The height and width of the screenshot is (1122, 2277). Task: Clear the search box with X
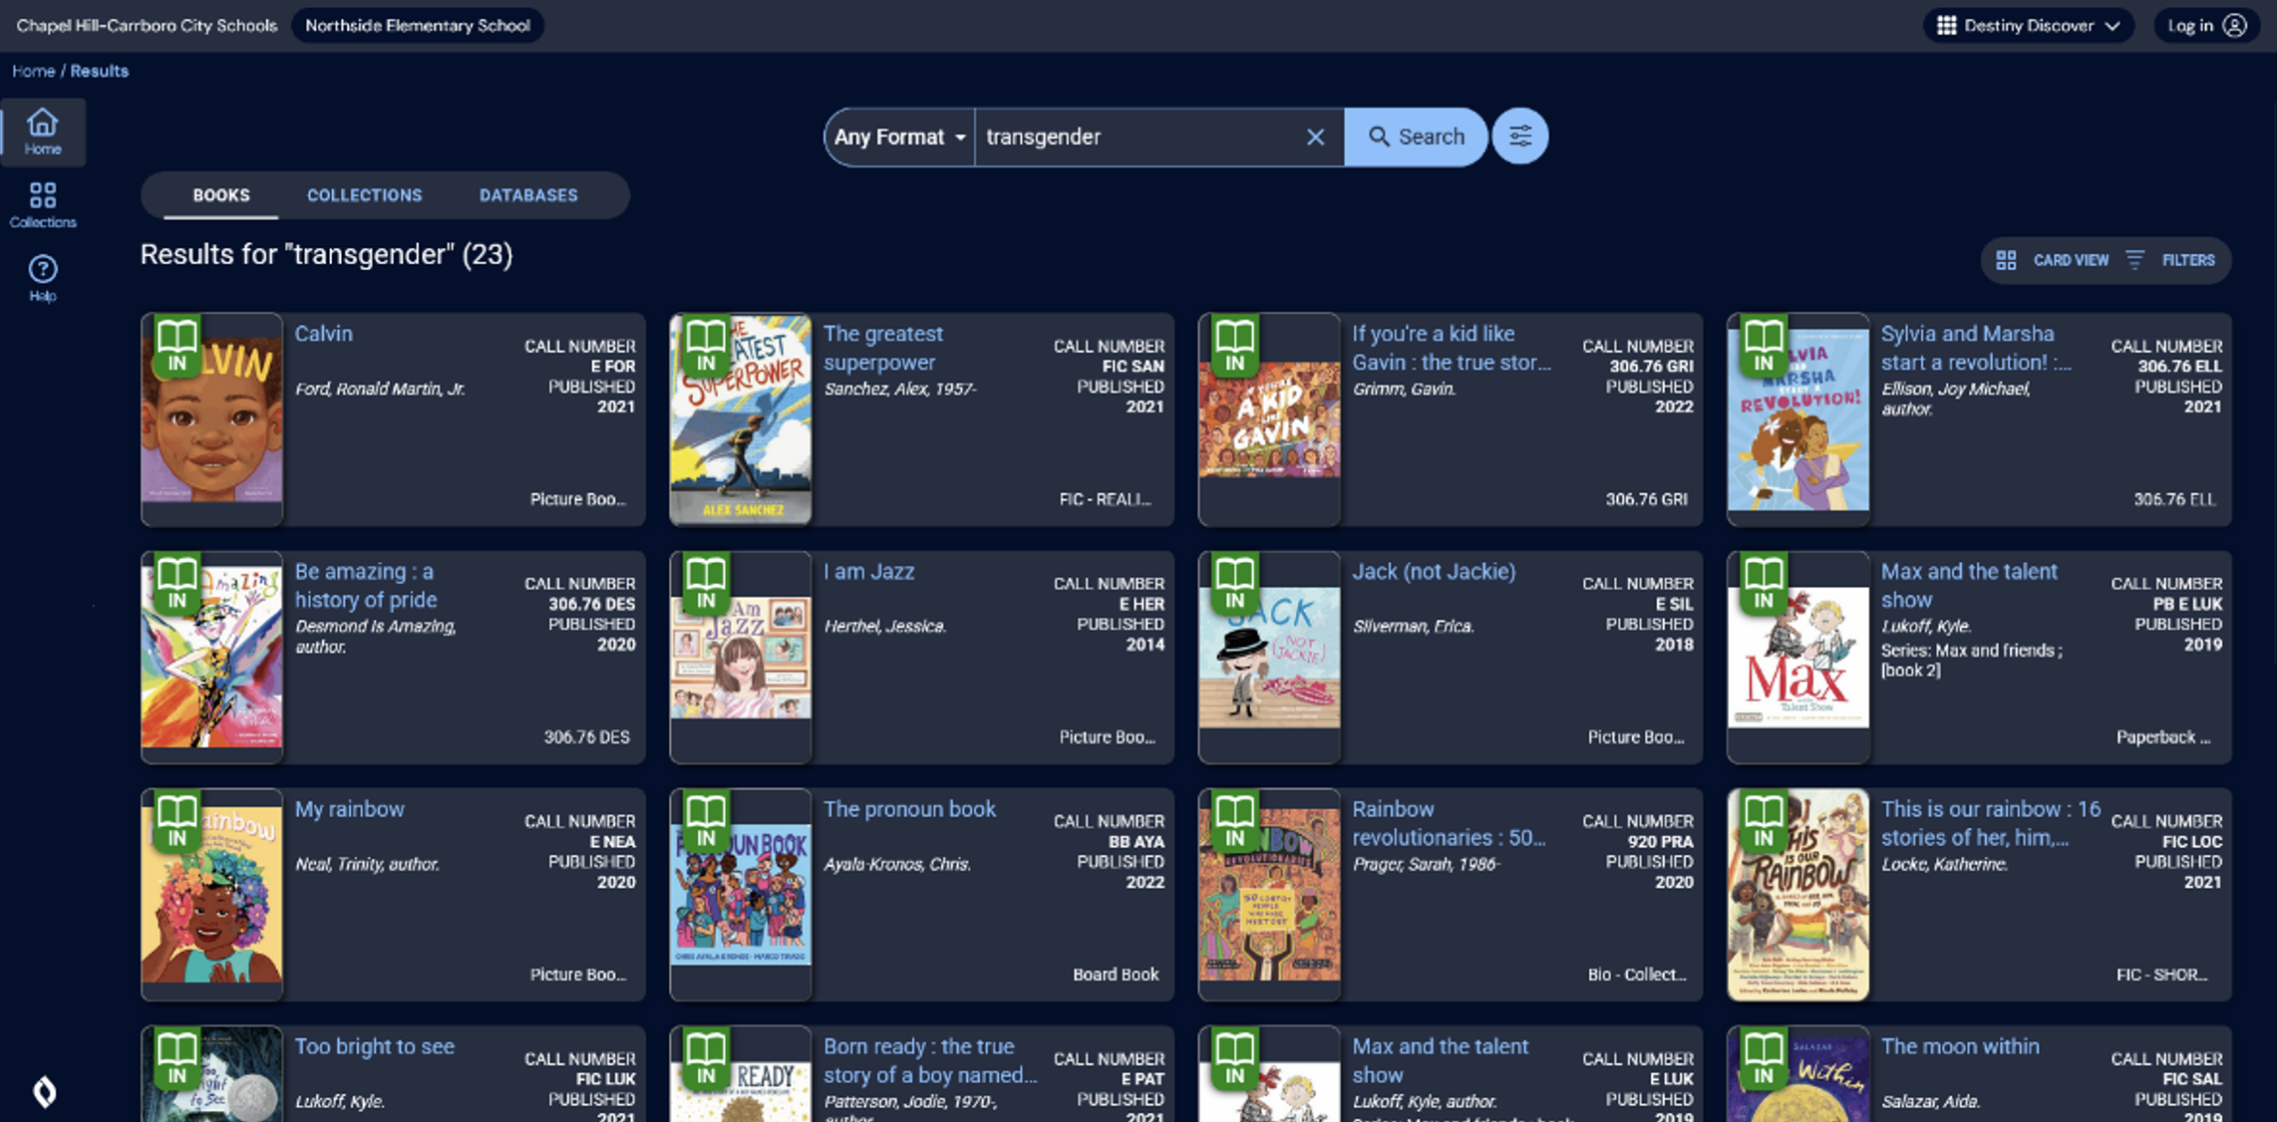click(1315, 138)
